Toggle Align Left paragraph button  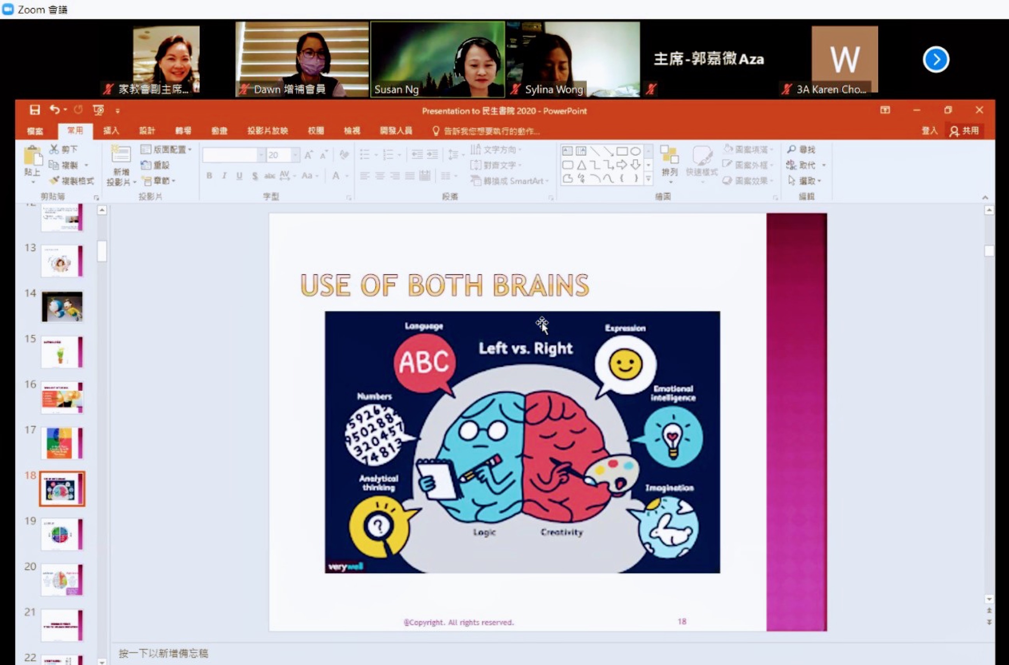[365, 175]
